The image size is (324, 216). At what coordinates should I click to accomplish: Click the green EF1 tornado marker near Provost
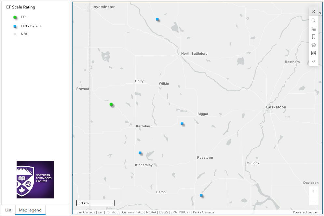[x=111, y=105]
